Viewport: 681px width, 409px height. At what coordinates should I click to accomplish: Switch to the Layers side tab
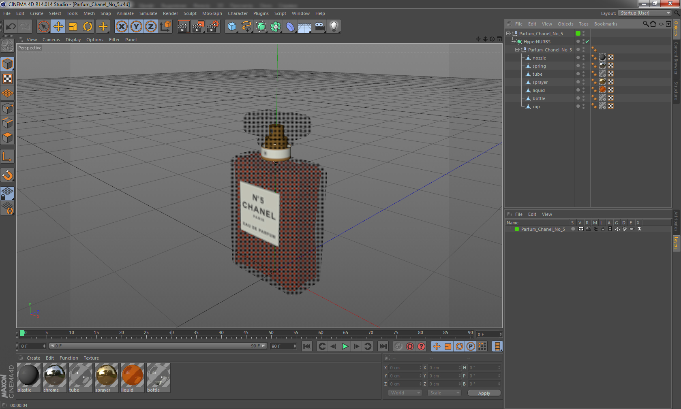coord(676,243)
